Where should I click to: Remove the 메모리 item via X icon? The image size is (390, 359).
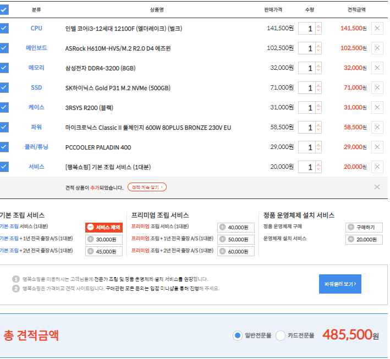point(377,68)
